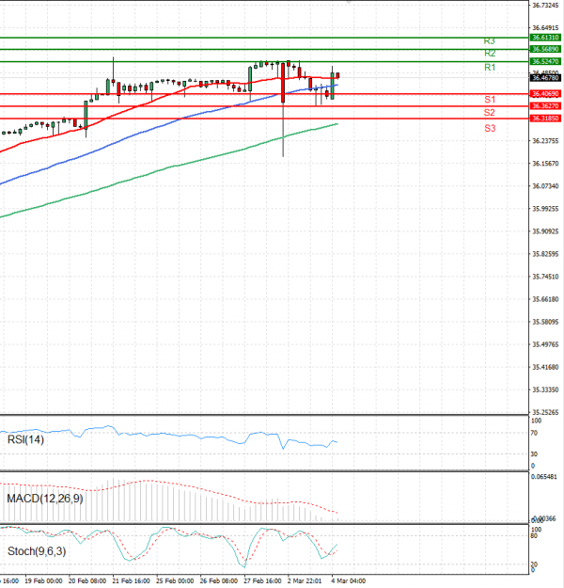Click the 26 Feb 08:00 time label
Image resolution: width=564 pixels, height=588 pixels.
(x=218, y=580)
